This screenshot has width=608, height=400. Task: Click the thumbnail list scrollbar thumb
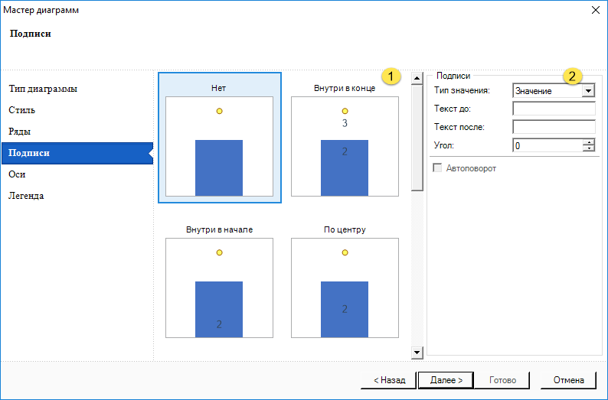(x=417, y=138)
